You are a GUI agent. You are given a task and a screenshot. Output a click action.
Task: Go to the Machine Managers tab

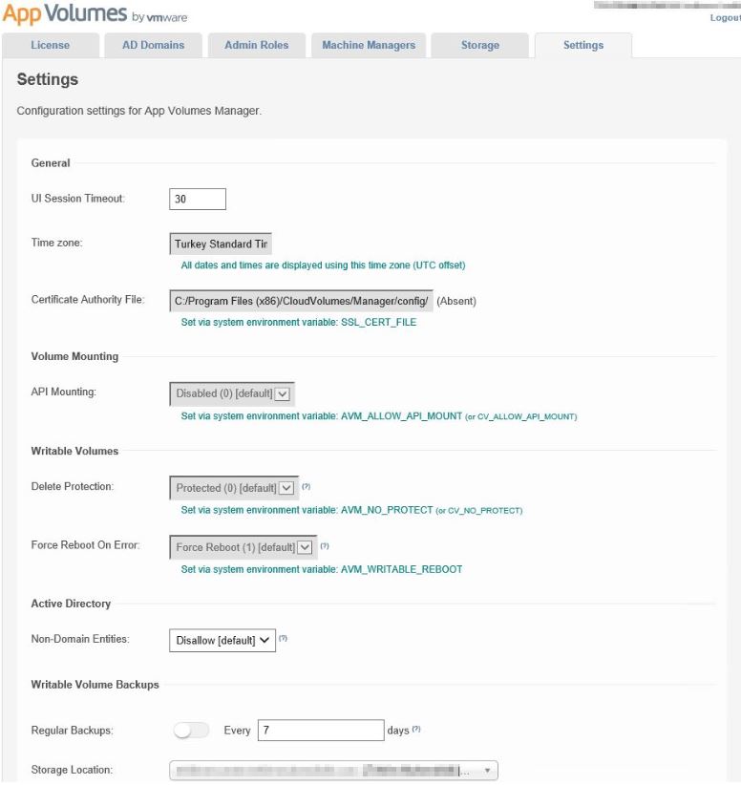(x=369, y=45)
